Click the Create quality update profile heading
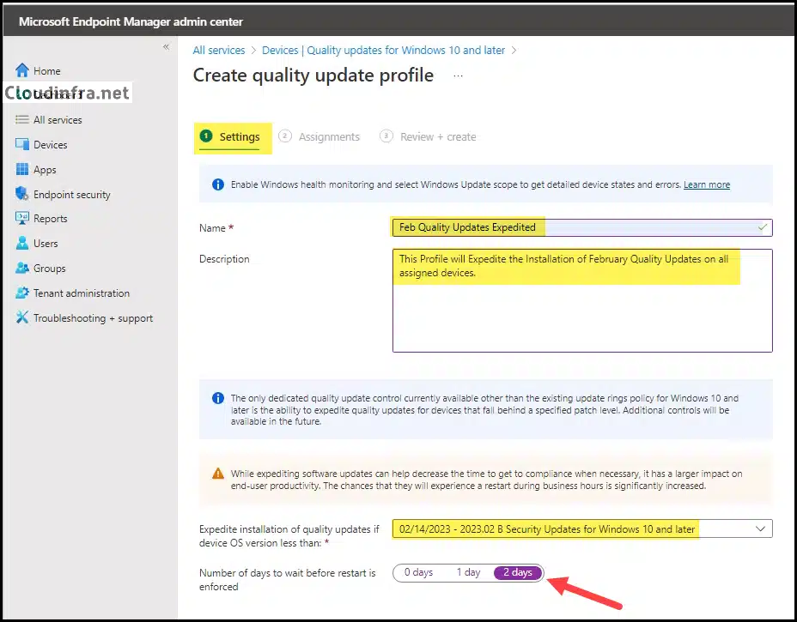 click(313, 75)
